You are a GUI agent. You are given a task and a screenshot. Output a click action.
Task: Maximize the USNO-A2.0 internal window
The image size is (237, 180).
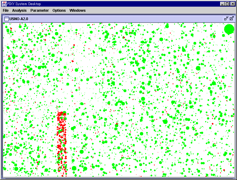tap(232, 19)
